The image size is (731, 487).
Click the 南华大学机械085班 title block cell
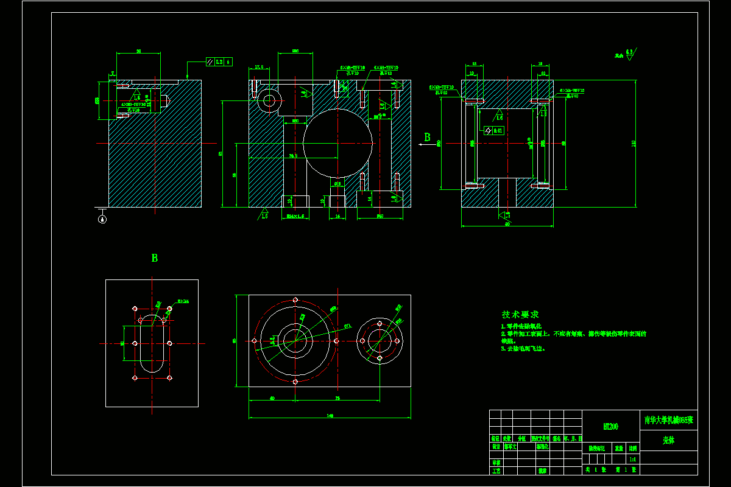(669, 420)
